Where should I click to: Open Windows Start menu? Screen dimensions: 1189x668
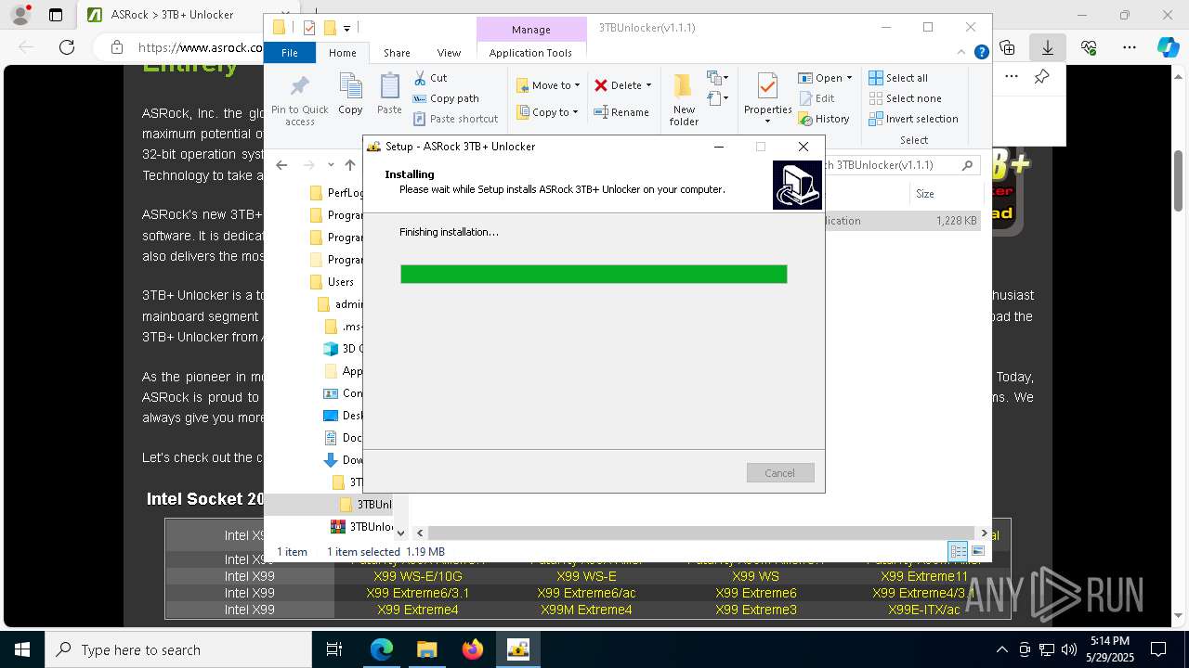21,649
